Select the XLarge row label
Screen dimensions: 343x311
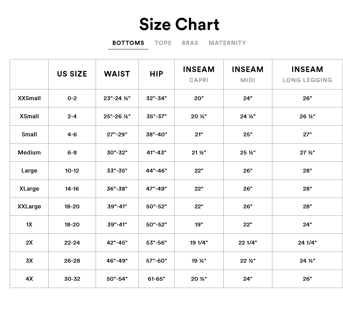29,189
